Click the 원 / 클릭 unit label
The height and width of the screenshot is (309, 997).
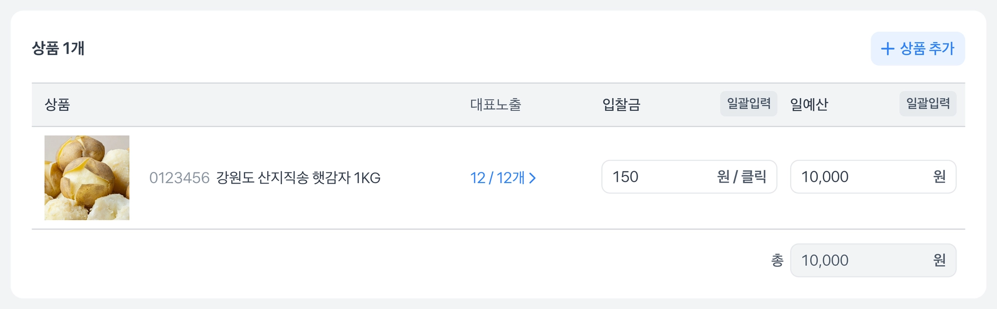click(x=741, y=177)
